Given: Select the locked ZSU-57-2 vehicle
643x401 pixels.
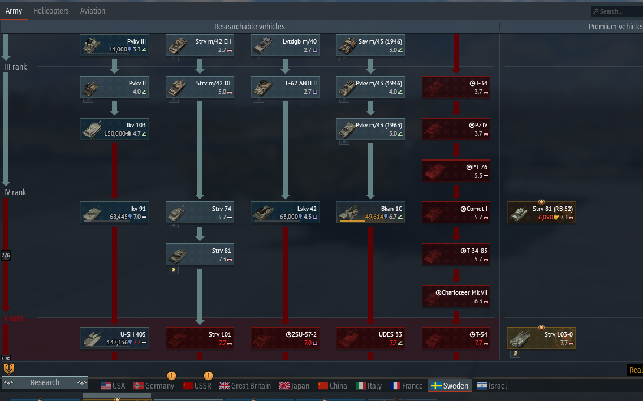Looking at the screenshot, I should [x=285, y=338].
